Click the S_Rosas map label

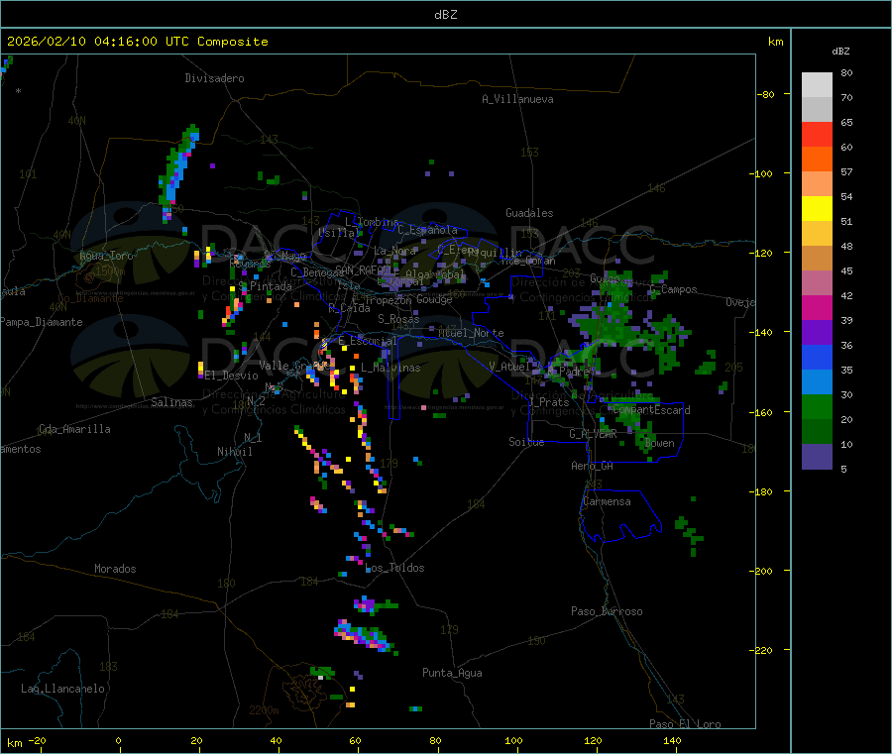click(398, 319)
